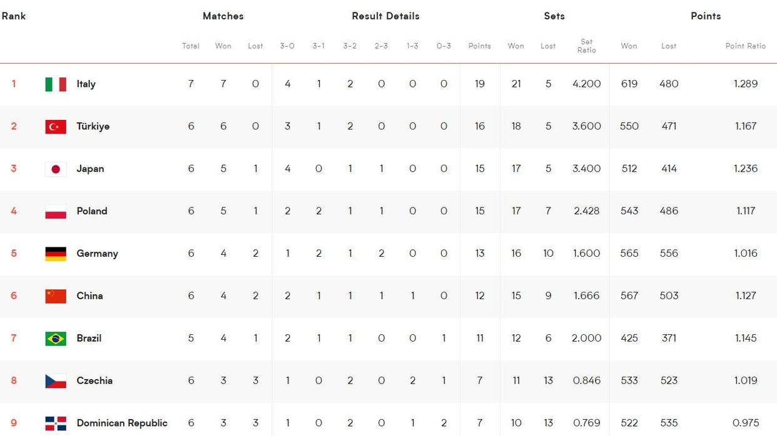This screenshot has height=436, width=777.
Task: Open the Dominican Republic team name
Action: (122, 423)
